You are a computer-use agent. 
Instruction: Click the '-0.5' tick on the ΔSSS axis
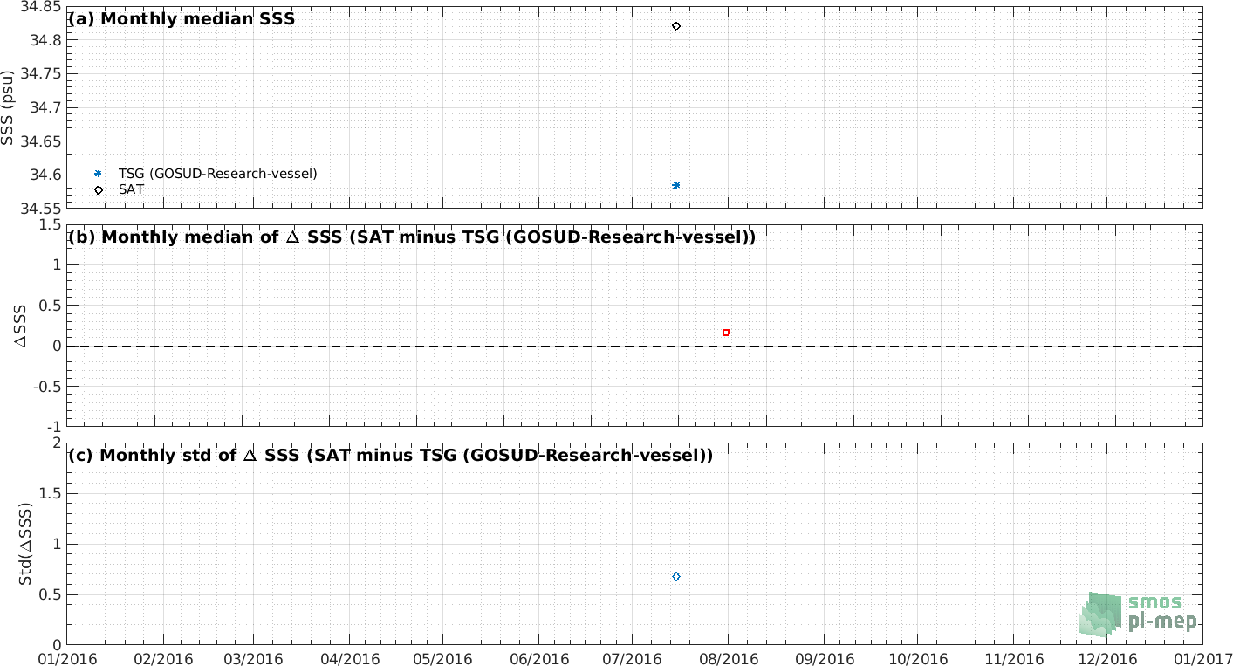point(49,387)
